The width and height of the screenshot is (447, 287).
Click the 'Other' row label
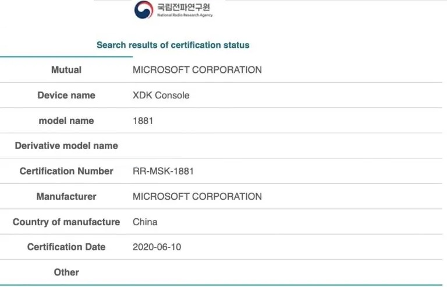[66, 272]
